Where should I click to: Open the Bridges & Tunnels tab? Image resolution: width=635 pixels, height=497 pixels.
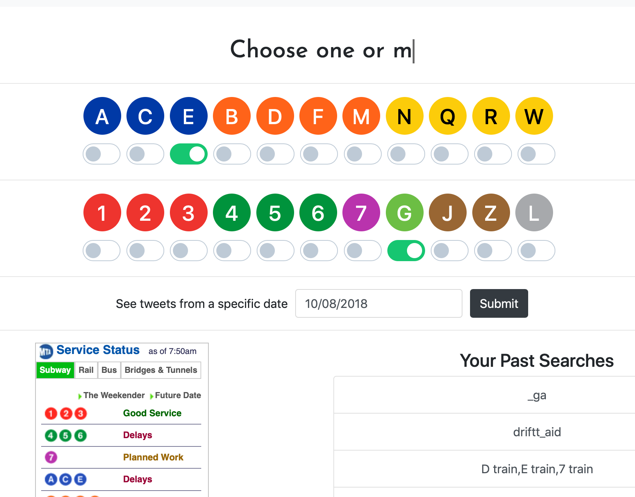(x=161, y=370)
